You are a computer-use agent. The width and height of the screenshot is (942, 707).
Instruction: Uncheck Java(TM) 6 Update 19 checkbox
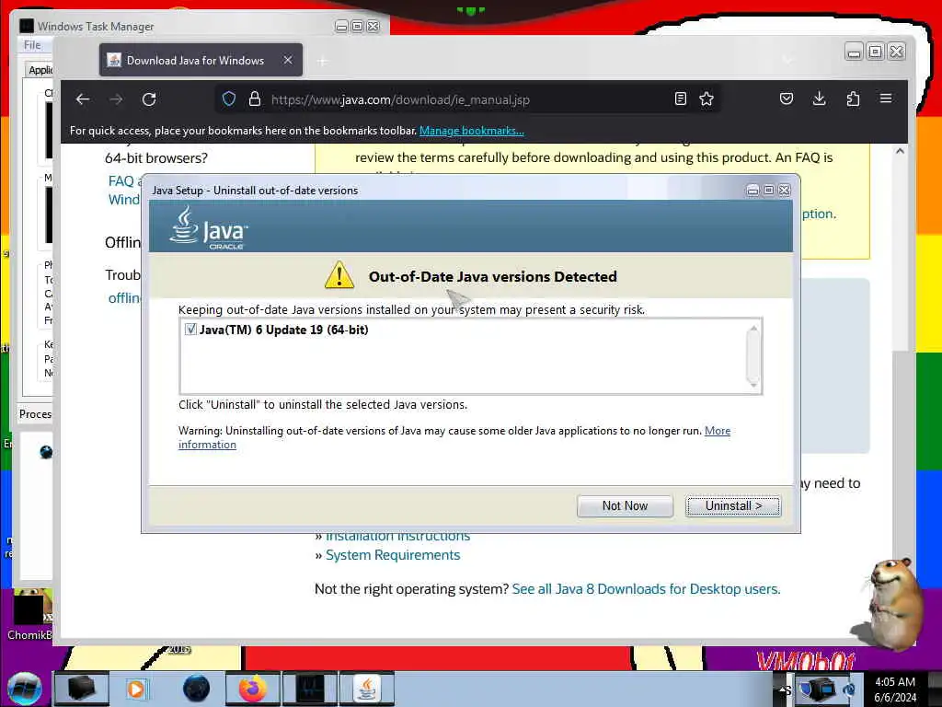(x=190, y=330)
